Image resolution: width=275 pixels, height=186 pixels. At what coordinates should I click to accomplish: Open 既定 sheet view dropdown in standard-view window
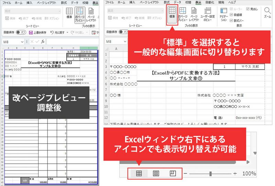(x=135, y=11)
